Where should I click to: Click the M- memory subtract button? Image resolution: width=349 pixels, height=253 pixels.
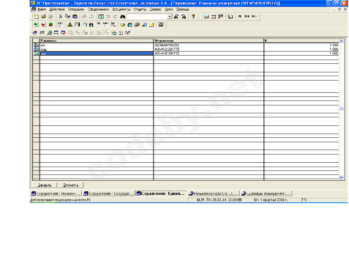click(254, 16)
